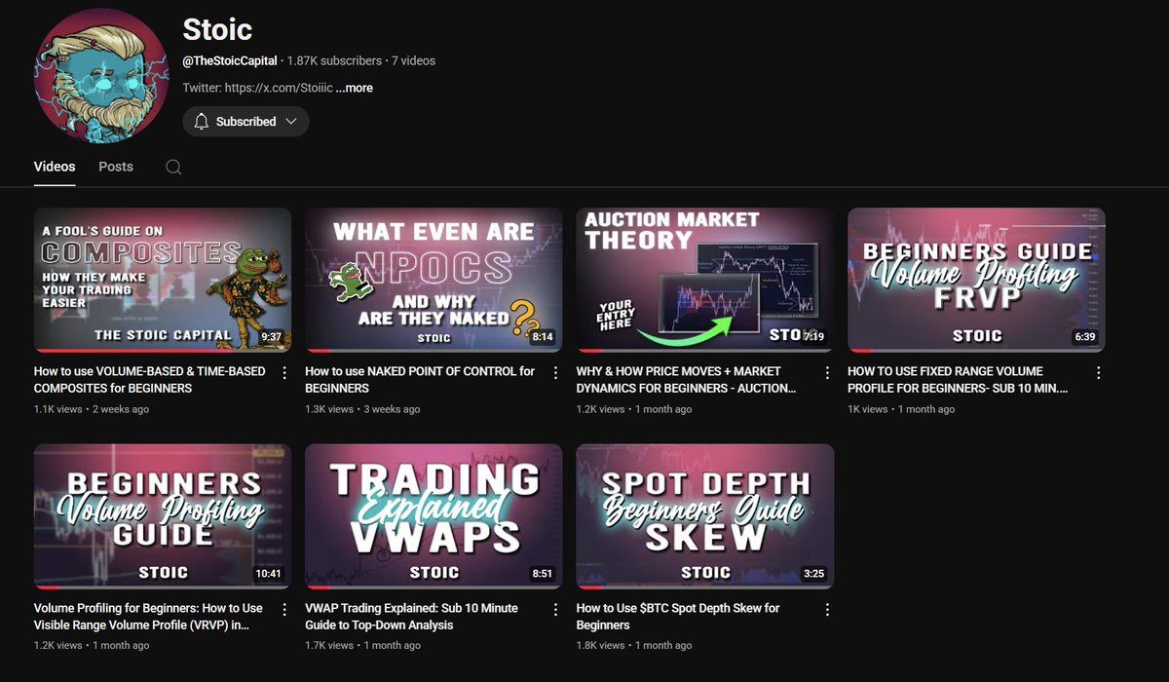Viewport: 1169px width, 682px height.
Task: Open three-dot menu for COMPOSITES for BEGINNERS video
Action: 284,372
